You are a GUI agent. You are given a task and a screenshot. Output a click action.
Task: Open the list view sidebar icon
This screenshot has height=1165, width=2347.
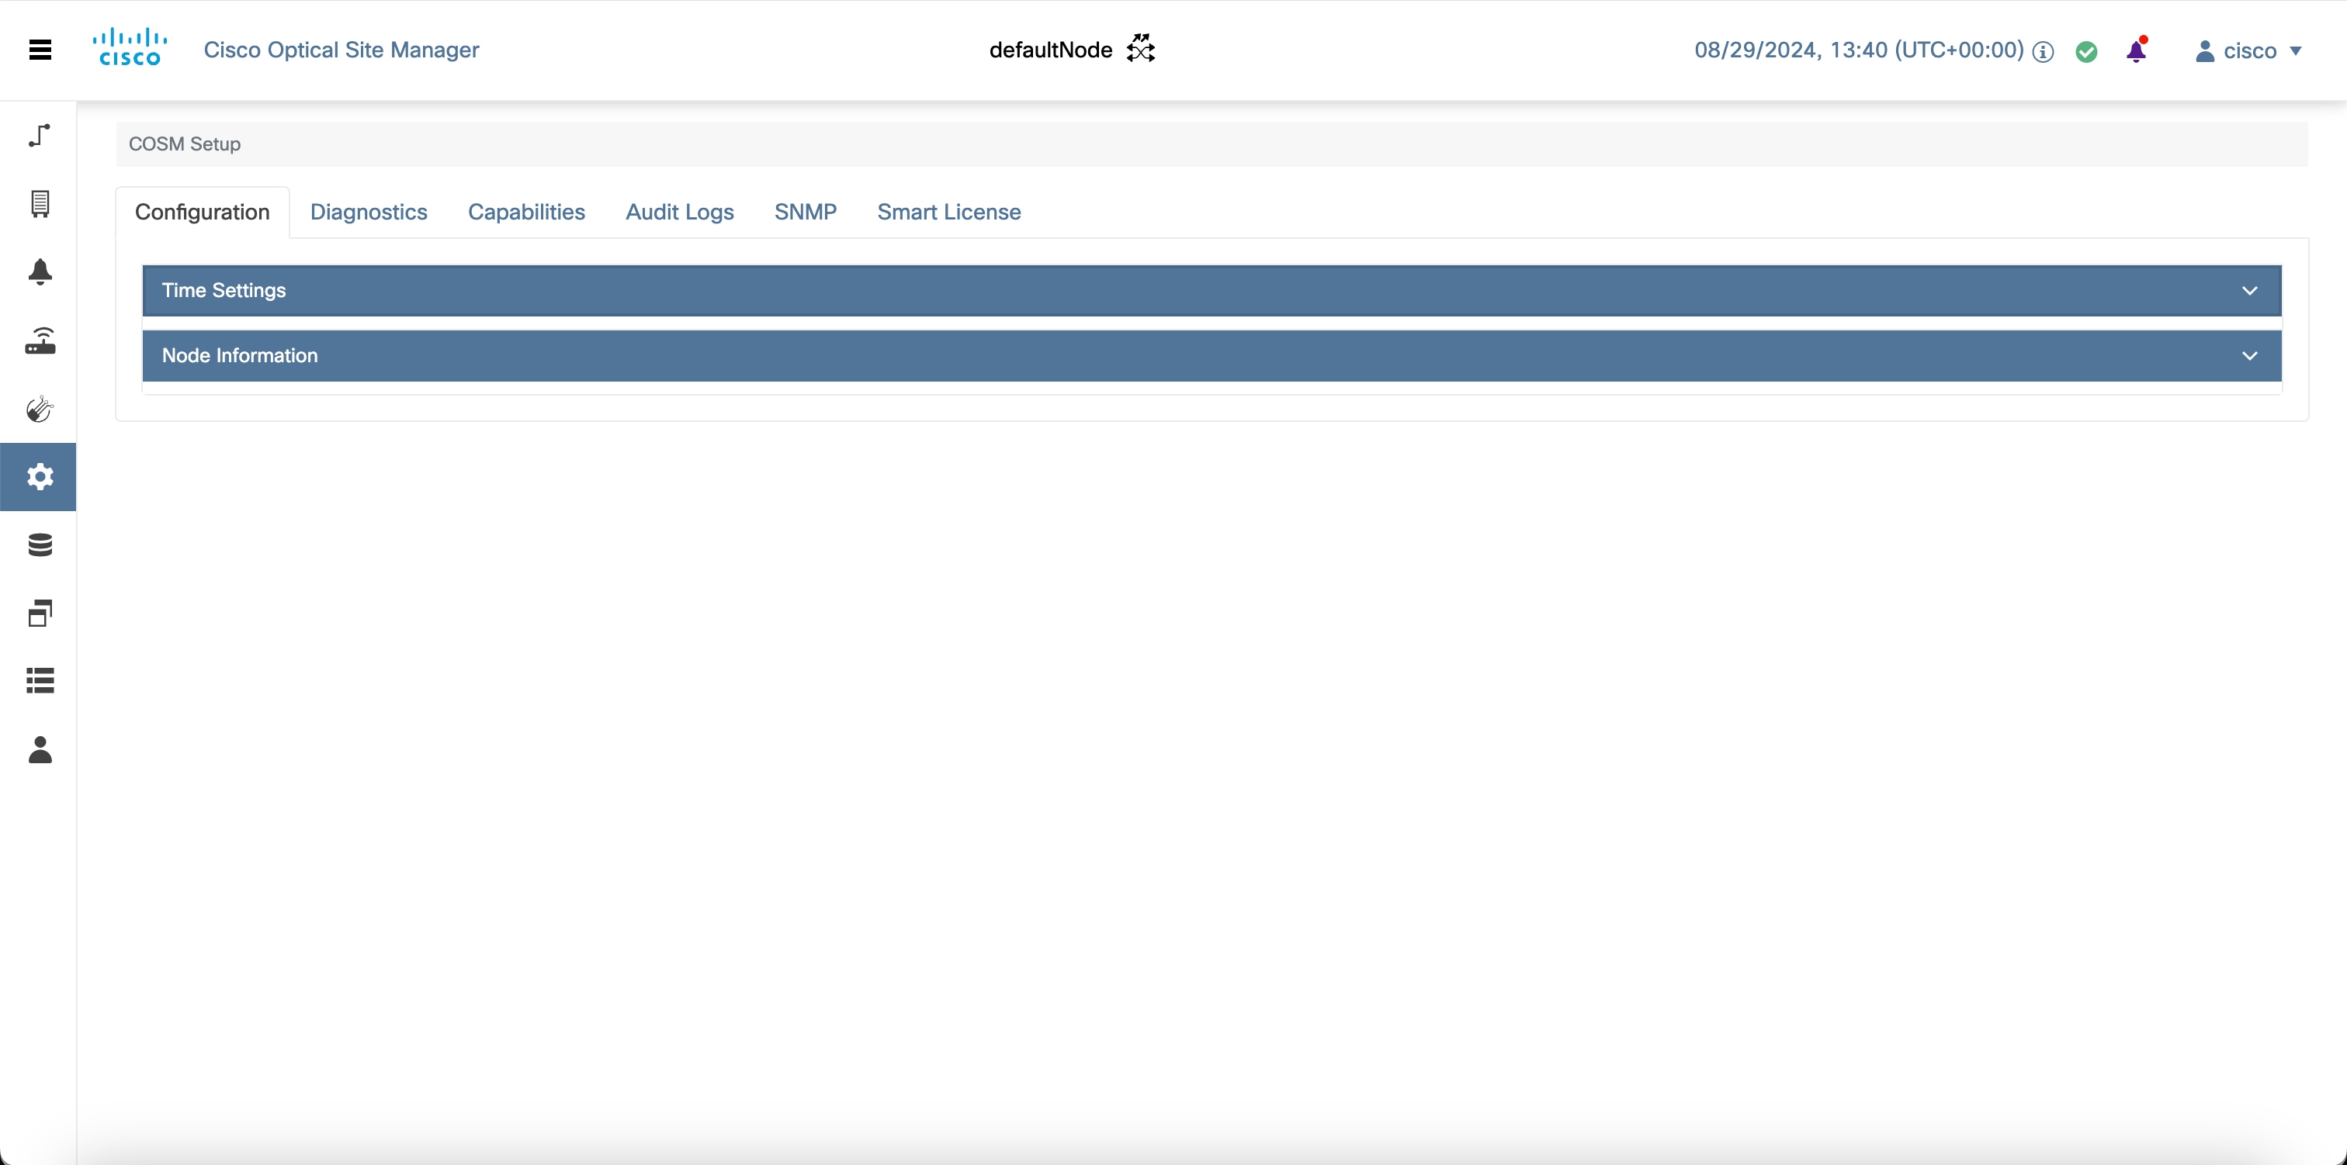(40, 680)
